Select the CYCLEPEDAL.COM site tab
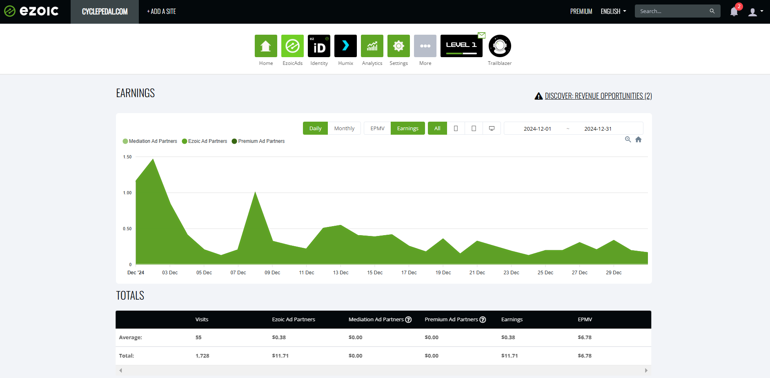 coord(105,11)
